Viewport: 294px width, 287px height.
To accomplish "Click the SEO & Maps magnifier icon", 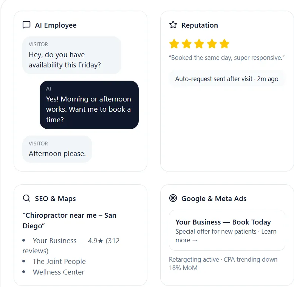I will tap(26, 198).
